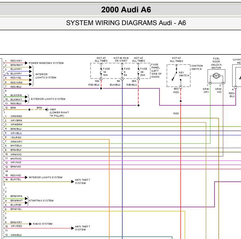The height and width of the screenshot is (239, 241).
Task: Select the '2000 Audi A6' title
Action: 126,10
